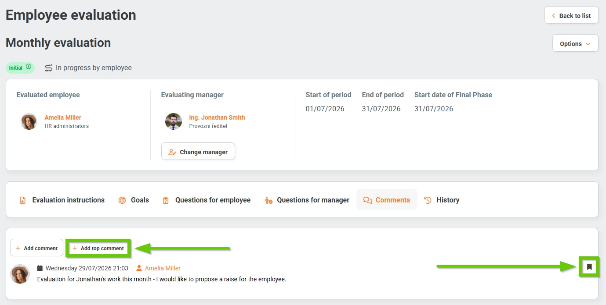Click Jonathan Smith's avatar photo
The width and height of the screenshot is (606, 305).
(x=174, y=121)
